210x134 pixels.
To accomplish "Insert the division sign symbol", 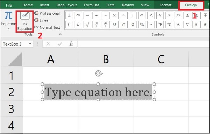I will click(124, 15).
